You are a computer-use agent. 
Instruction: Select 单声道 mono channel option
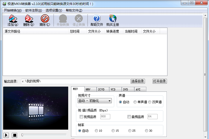click(140, 102)
